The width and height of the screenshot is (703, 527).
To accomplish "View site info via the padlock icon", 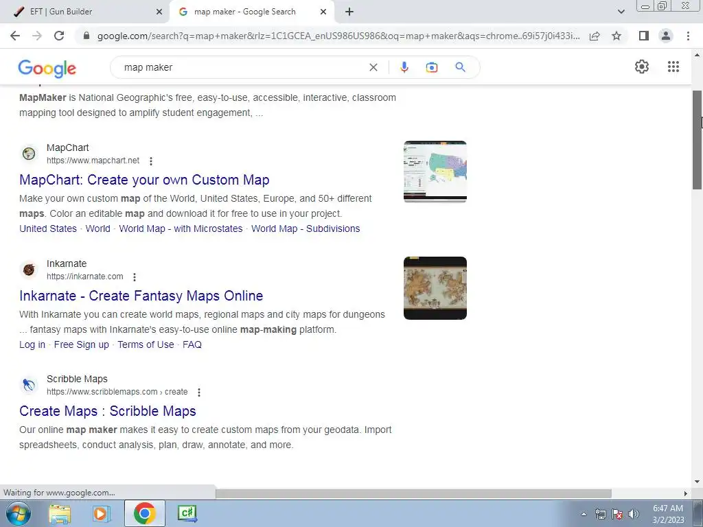I will click(x=87, y=36).
